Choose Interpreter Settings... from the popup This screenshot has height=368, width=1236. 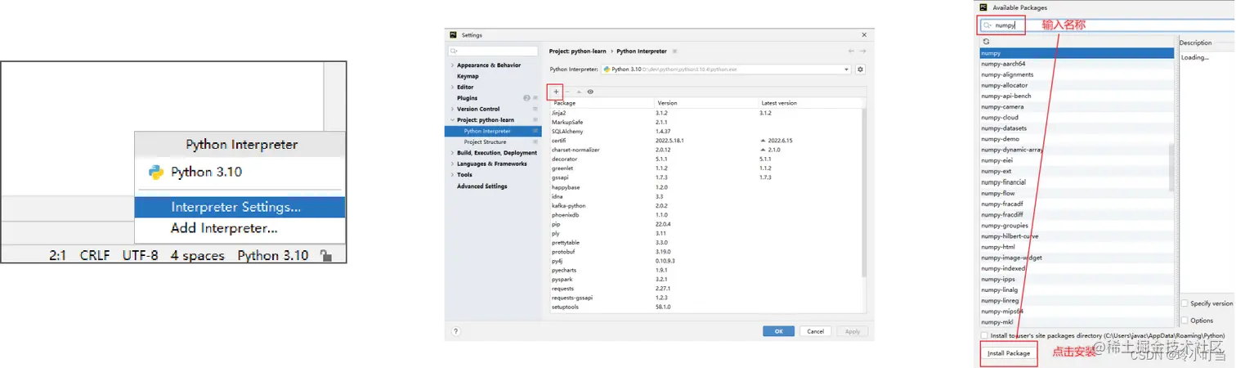click(x=240, y=208)
